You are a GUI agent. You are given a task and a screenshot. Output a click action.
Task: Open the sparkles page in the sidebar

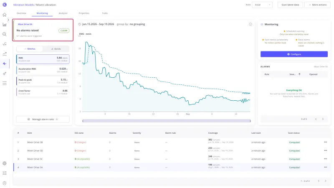5,74
